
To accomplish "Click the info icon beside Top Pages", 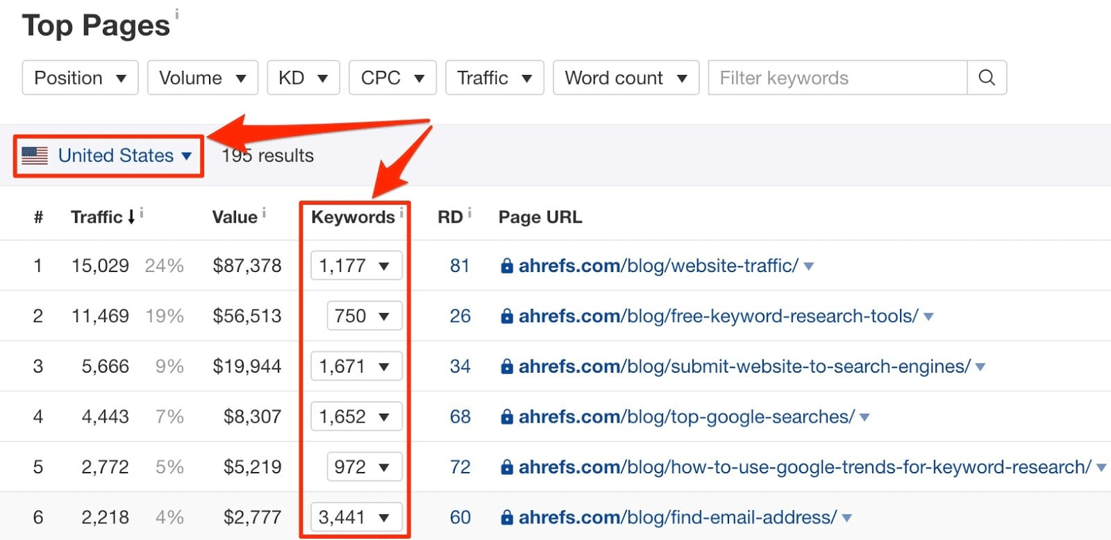I will click(177, 13).
